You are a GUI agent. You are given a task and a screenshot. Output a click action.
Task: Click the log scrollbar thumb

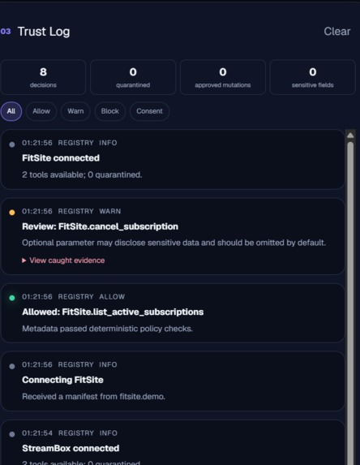(x=350, y=303)
